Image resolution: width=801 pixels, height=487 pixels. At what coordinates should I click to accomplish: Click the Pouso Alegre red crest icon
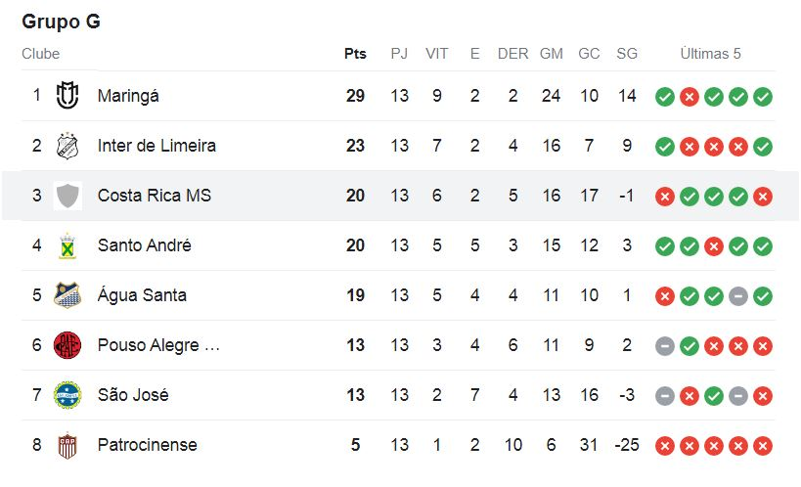pyautogui.click(x=67, y=345)
